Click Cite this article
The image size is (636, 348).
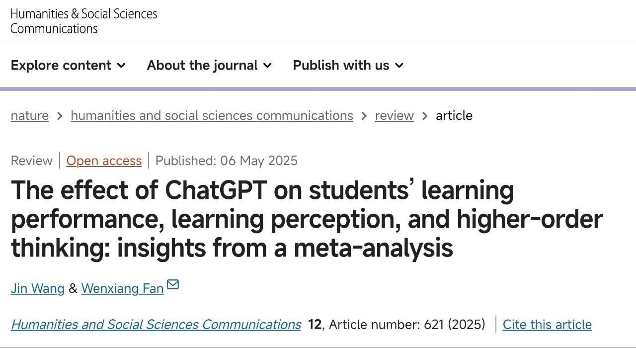pyautogui.click(x=547, y=325)
